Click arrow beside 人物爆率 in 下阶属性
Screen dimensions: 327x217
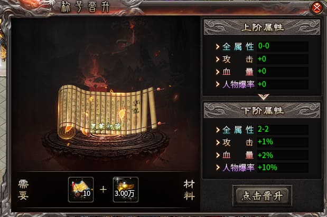click(218, 167)
